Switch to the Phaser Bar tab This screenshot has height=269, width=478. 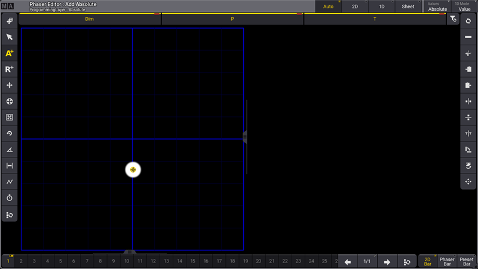447,262
